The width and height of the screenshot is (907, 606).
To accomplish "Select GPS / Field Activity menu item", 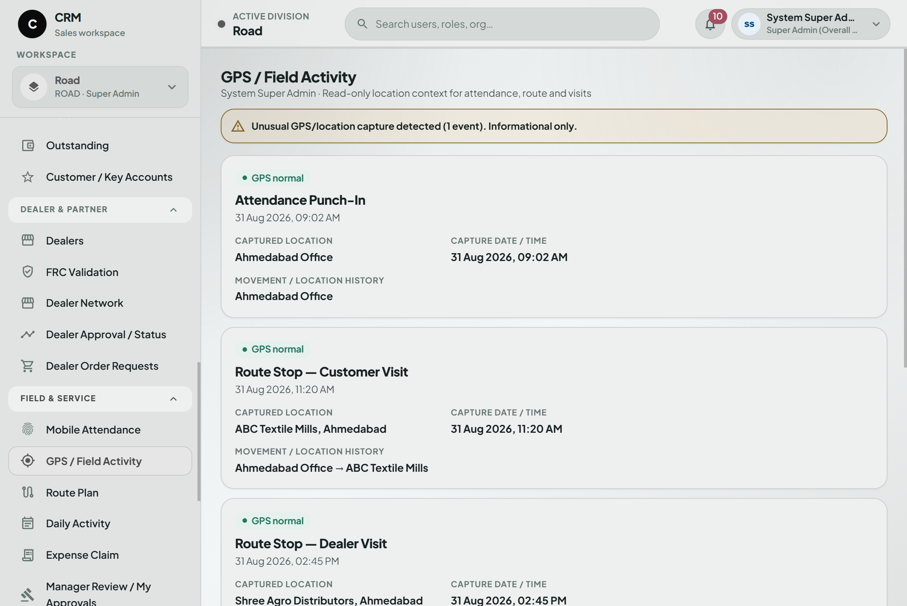I will pyautogui.click(x=100, y=461).
